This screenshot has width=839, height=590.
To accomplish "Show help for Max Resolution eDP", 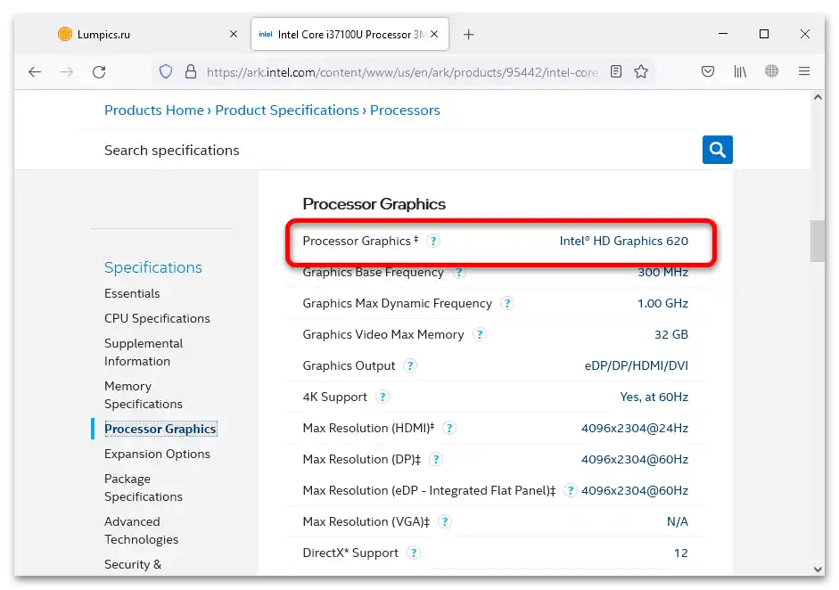I will point(571,490).
